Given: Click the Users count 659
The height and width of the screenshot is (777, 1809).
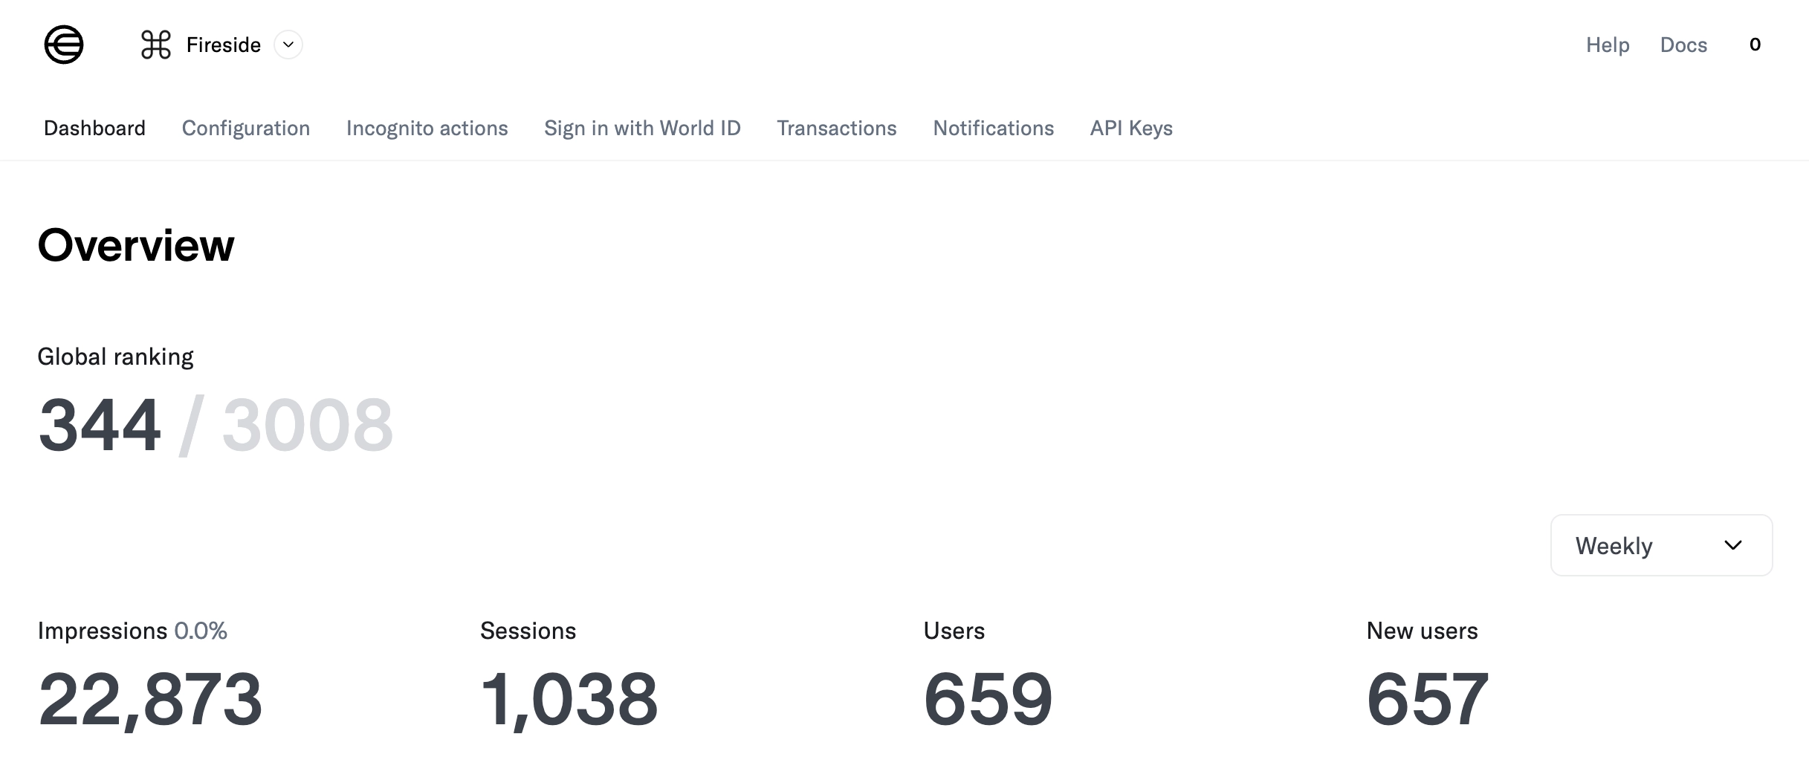Looking at the screenshot, I should click(x=988, y=697).
